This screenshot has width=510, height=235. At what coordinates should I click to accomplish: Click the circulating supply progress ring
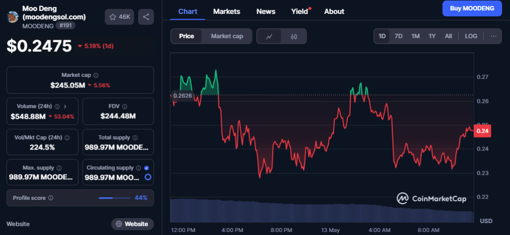[x=148, y=177]
